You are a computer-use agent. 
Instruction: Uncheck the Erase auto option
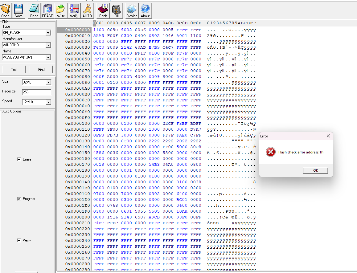point(19,159)
